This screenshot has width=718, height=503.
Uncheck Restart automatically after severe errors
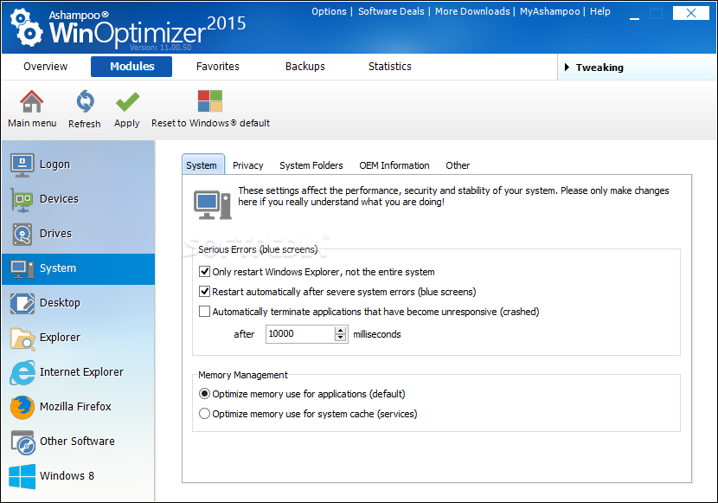204,292
